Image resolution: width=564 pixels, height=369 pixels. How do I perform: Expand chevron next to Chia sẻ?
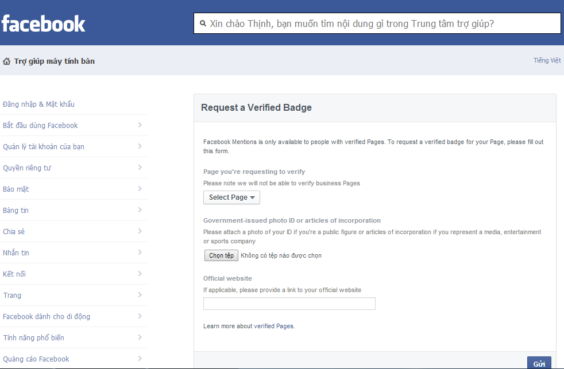point(140,231)
